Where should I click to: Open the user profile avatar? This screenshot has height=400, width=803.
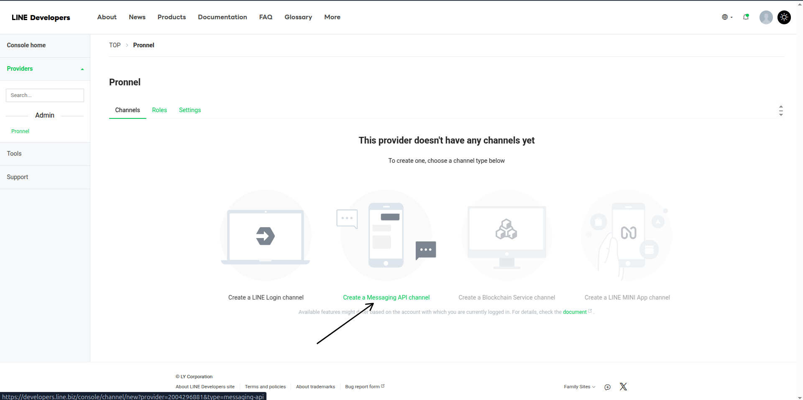(766, 17)
